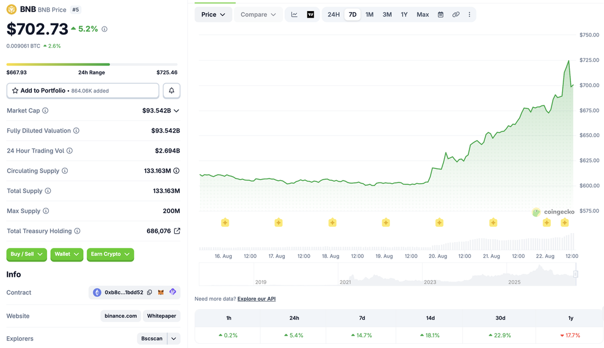
Task: Click the news marker under 20. Aug
Action: 439,222
